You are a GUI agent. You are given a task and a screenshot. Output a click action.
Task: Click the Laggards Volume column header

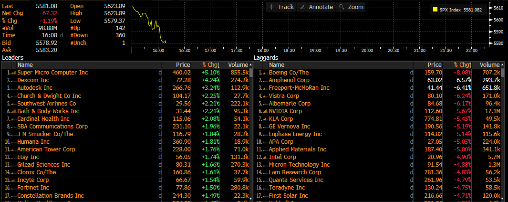[x=489, y=65]
